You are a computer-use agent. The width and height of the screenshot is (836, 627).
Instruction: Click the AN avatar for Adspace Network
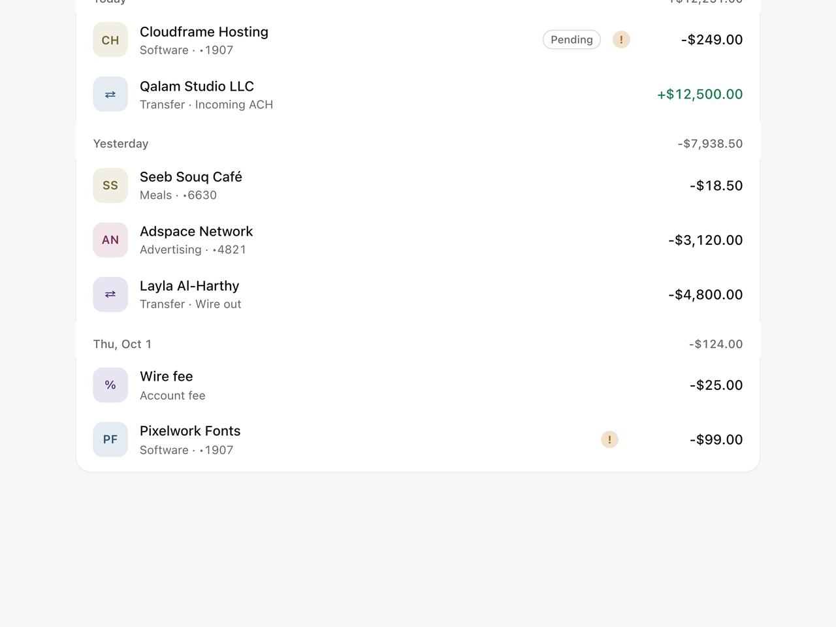[110, 240]
